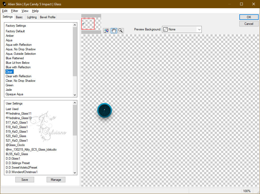Open the Preview Background dropdown
The image size is (260, 194).
[182, 29]
